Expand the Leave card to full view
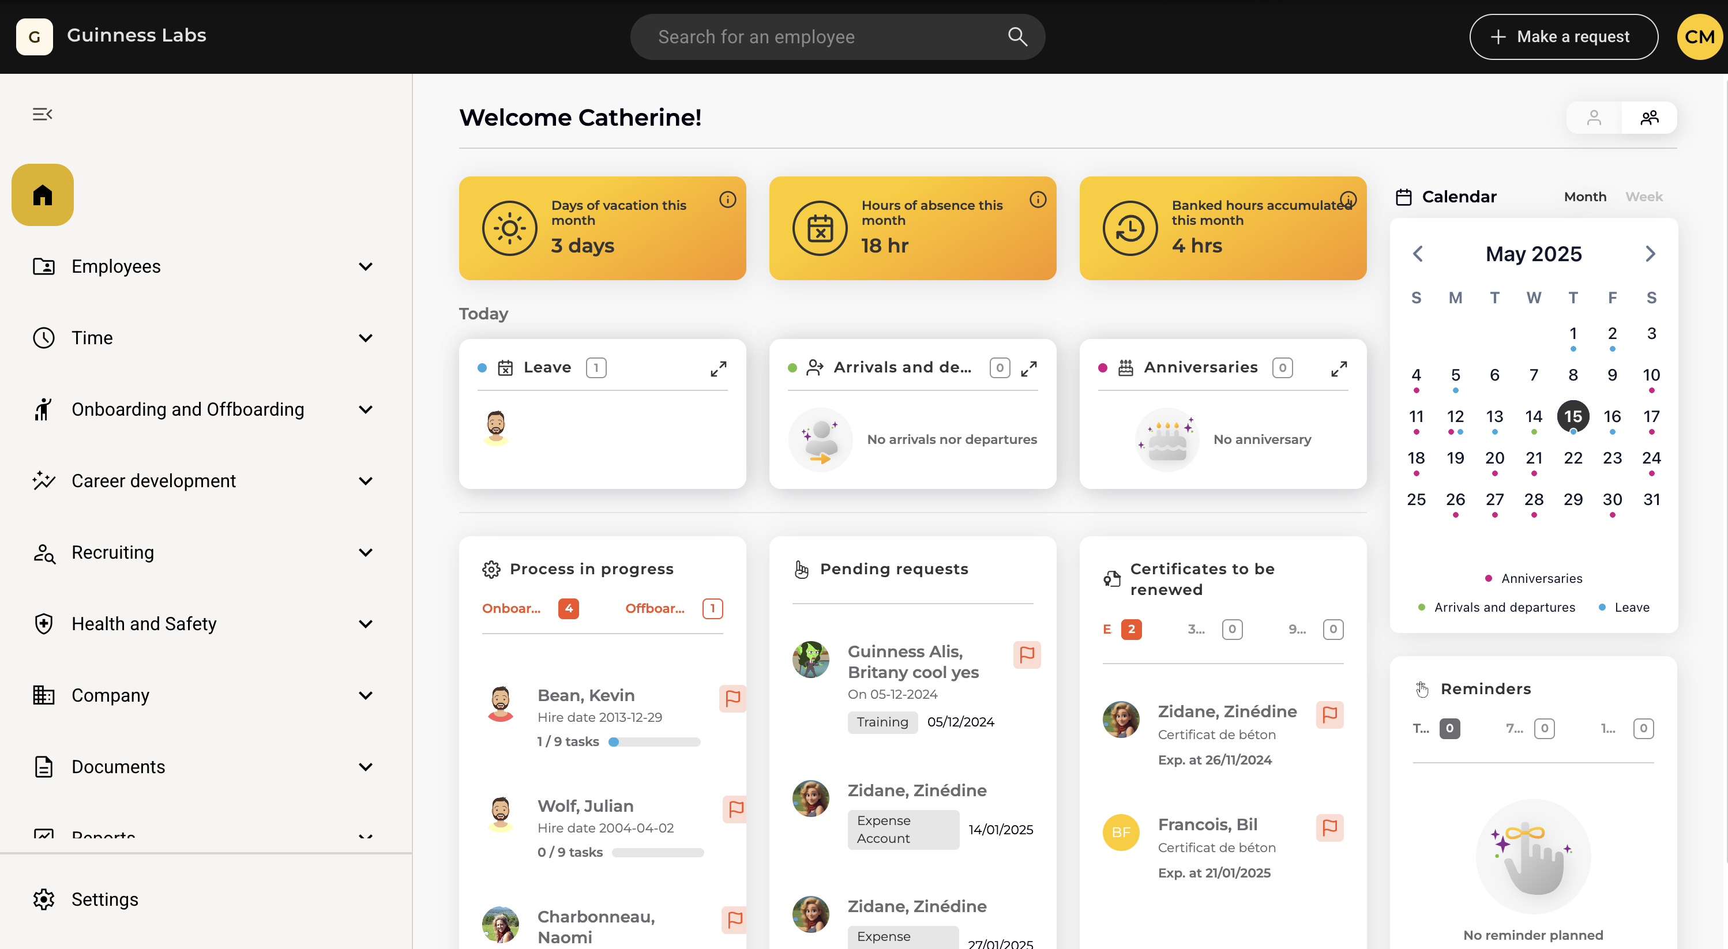 719,368
